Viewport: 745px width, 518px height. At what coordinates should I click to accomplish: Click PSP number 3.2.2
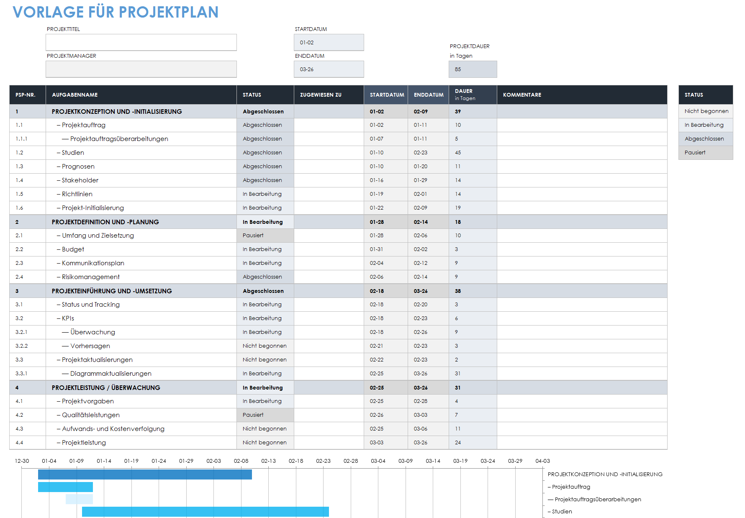pyautogui.click(x=28, y=346)
